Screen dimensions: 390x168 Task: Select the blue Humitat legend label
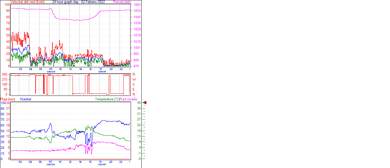(26, 99)
